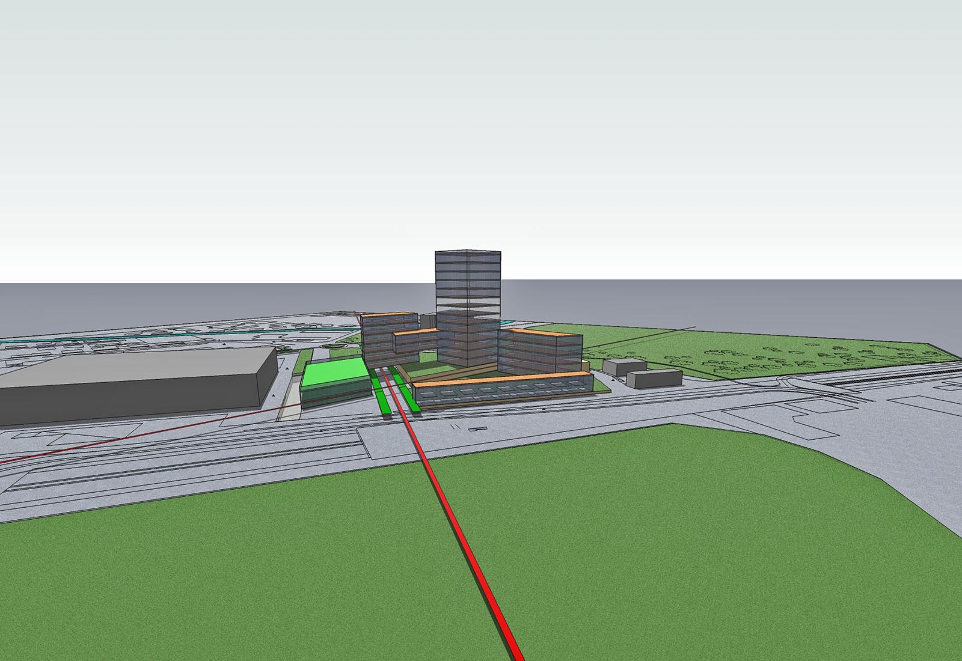Select the large gray warehouse block
The height and width of the screenshot is (661, 962).
137,386
